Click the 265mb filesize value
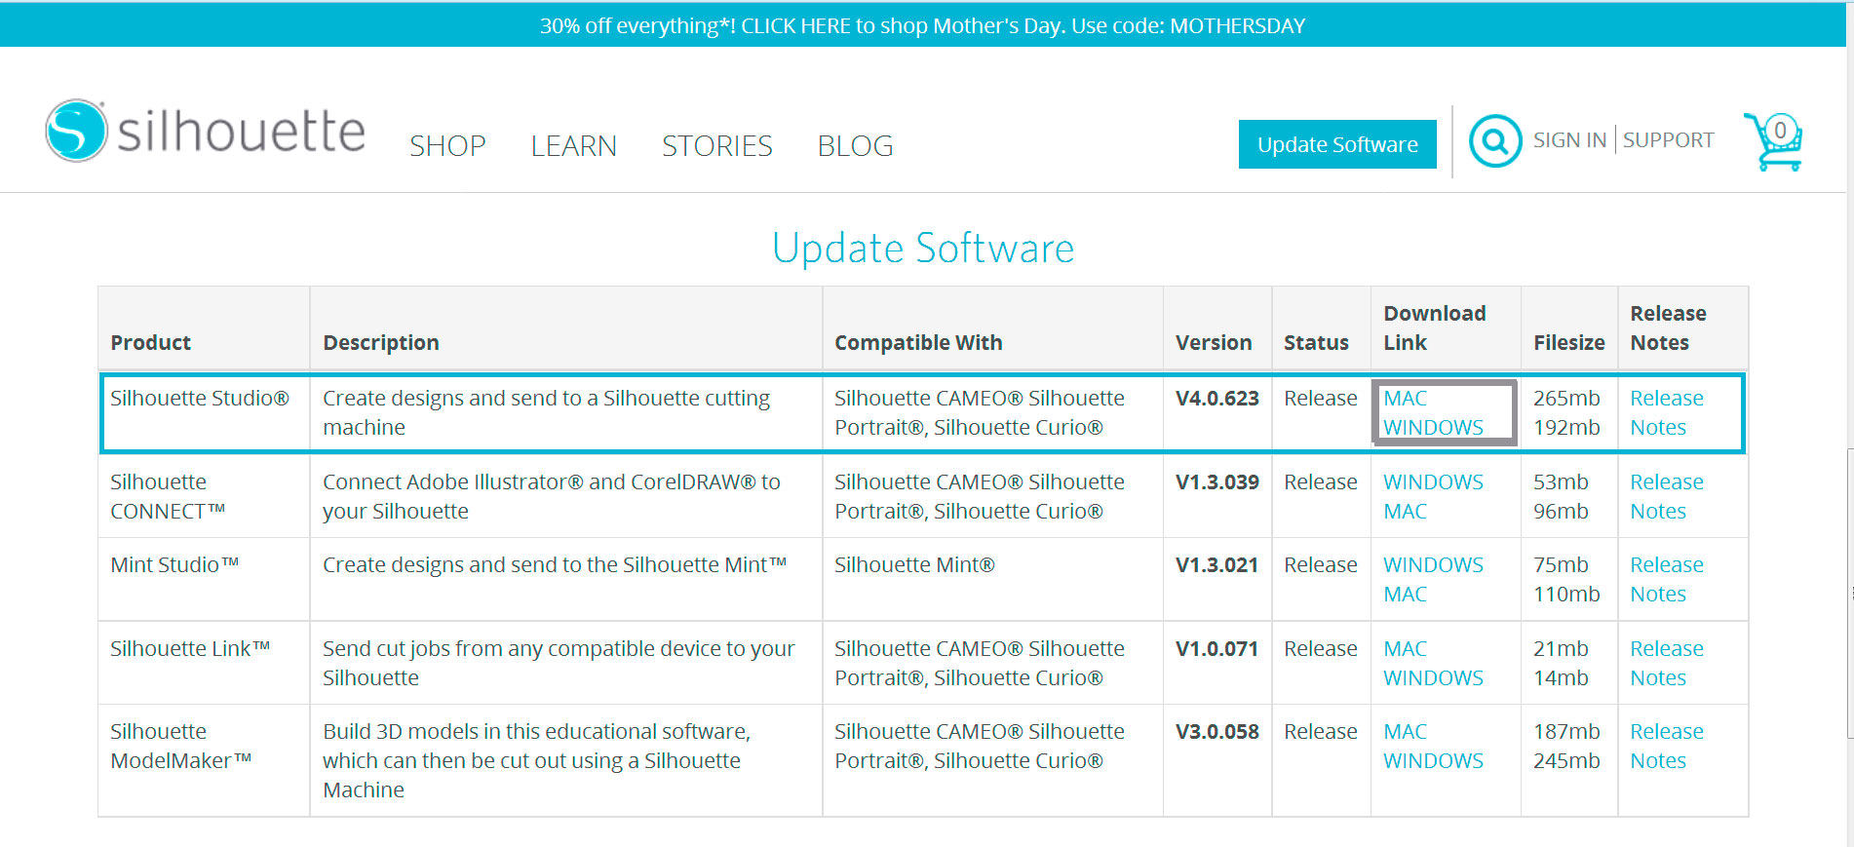This screenshot has width=1854, height=847. pos(1566,399)
